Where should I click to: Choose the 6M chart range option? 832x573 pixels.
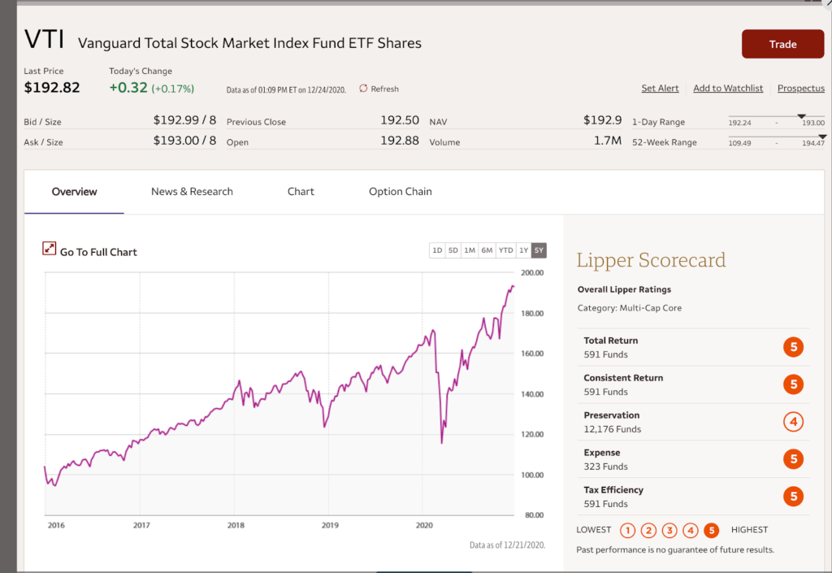click(x=487, y=250)
